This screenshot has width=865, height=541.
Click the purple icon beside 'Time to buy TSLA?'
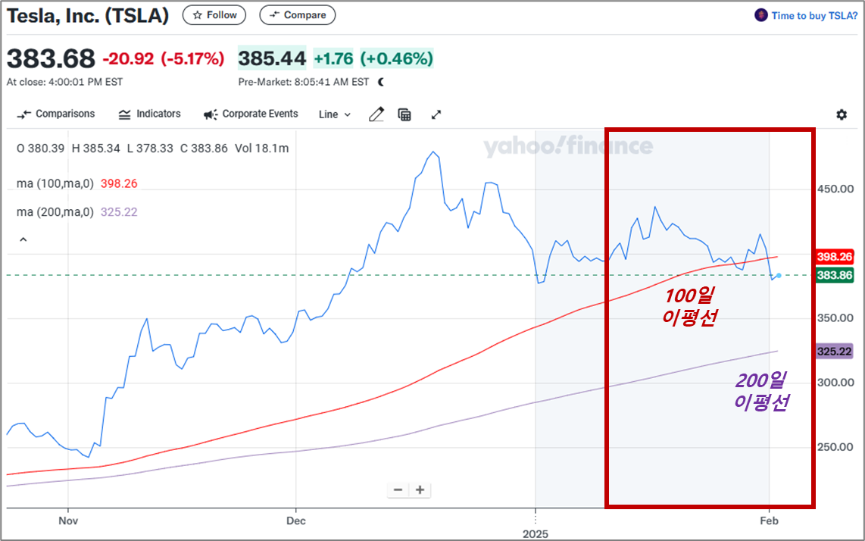760,15
